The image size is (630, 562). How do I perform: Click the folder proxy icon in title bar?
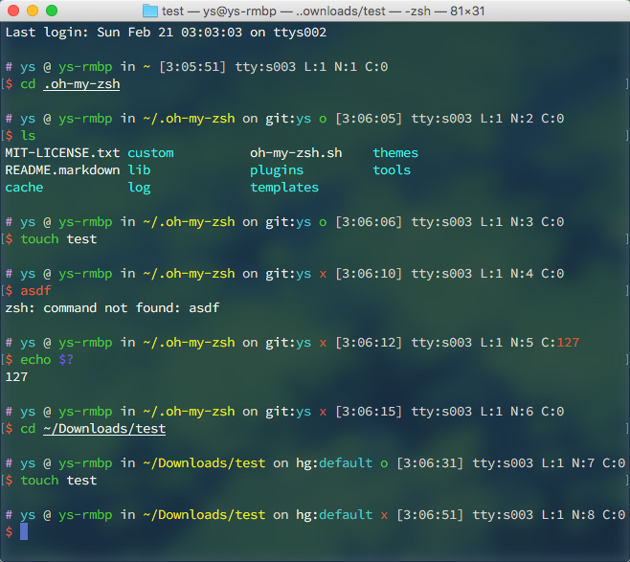pyautogui.click(x=149, y=11)
